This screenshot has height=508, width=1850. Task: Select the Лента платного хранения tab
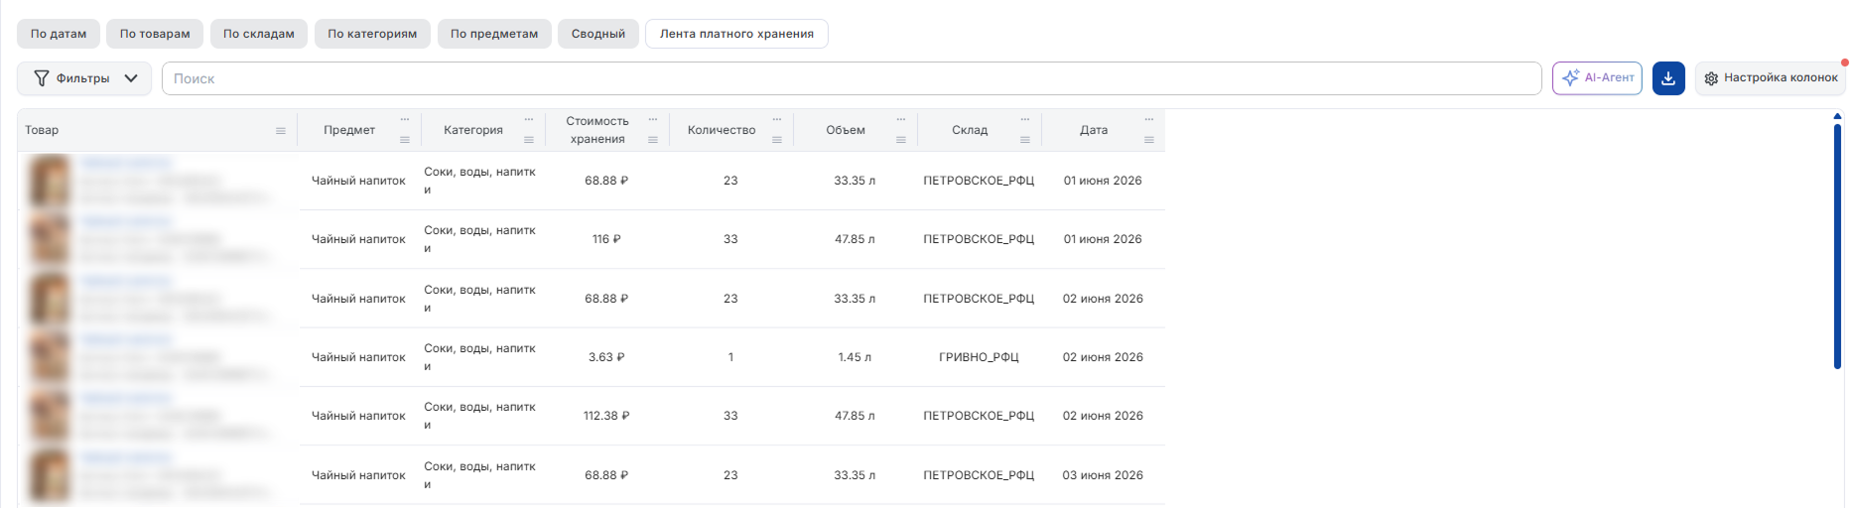tap(736, 34)
